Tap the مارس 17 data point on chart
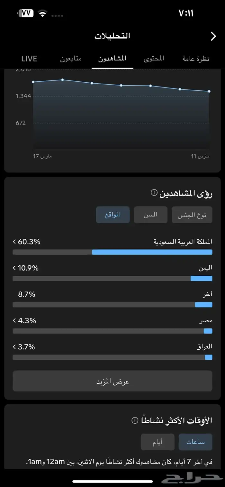Screen dimensions: 225x487 [x=33, y=82]
